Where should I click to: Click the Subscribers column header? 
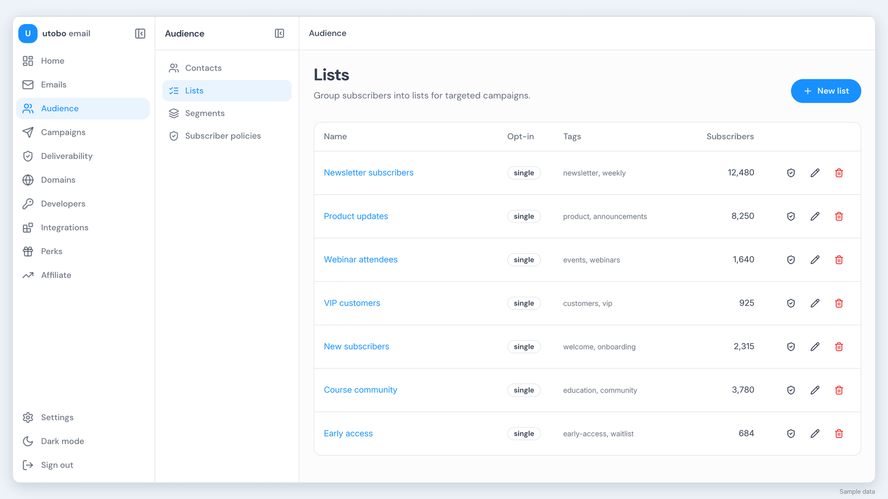click(730, 137)
